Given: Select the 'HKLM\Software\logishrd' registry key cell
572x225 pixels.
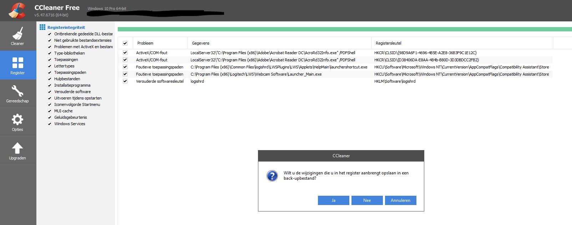Looking at the screenshot, I should [395, 81].
